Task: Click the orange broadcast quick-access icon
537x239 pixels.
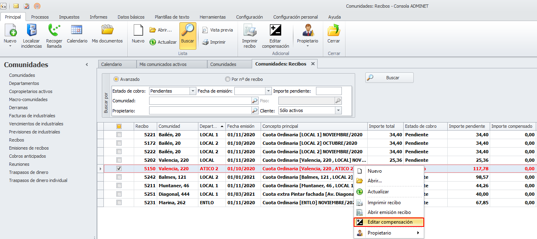Action: 37,6
